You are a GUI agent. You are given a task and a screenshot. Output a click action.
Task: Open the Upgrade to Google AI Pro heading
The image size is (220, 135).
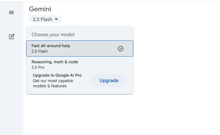[x=57, y=75]
